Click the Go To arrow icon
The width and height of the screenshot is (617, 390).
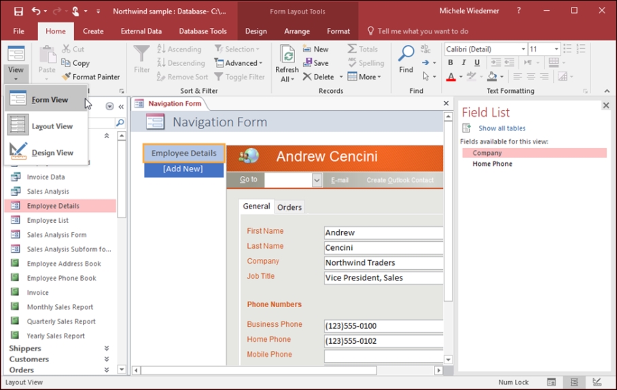425,63
